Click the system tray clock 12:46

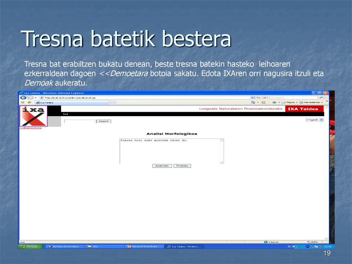point(328,246)
